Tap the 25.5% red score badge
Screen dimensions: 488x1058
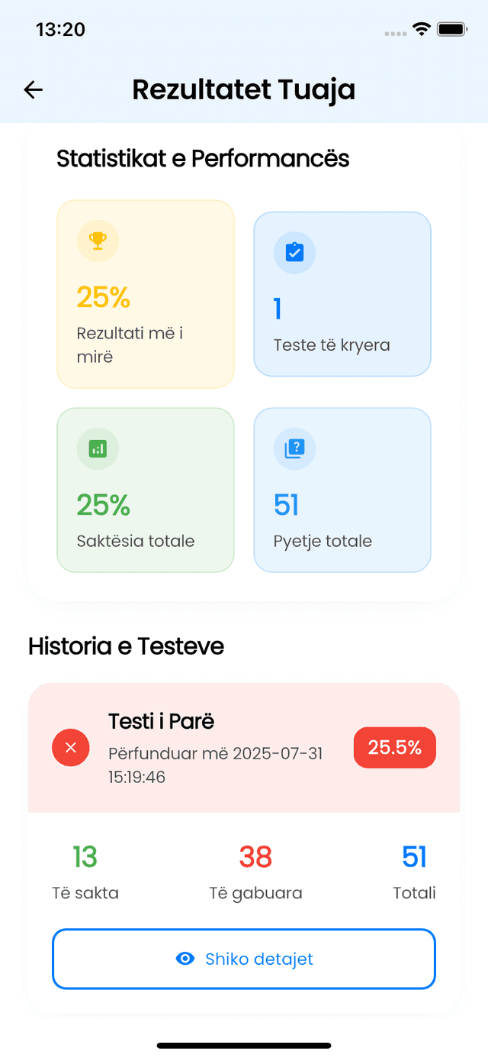click(x=395, y=747)
